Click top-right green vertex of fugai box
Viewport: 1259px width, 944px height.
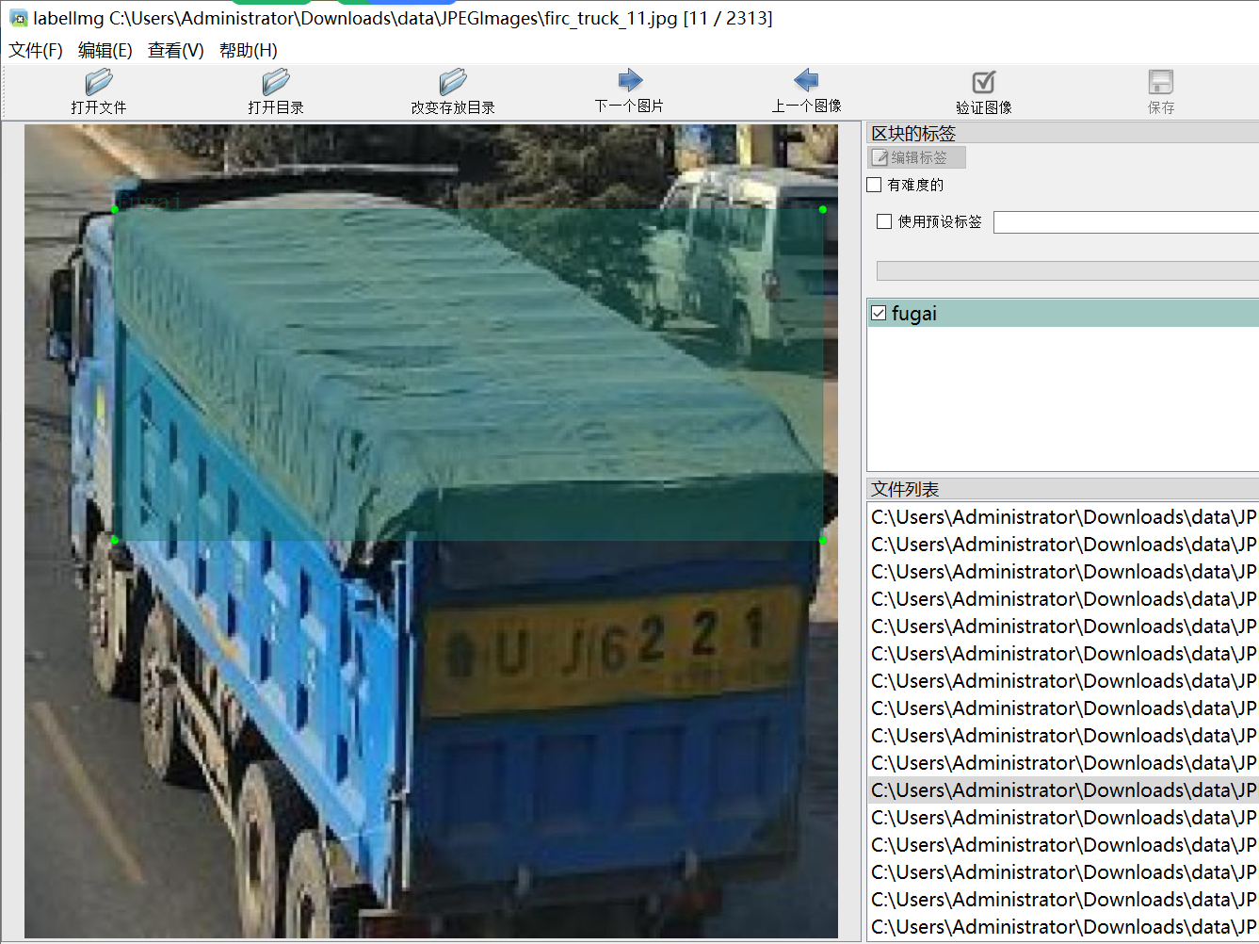pyautogui.click(x=823, y=209)
